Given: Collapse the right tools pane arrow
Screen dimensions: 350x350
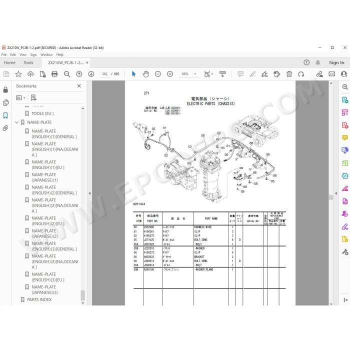Looking at the screenshot, I should 336,193.
